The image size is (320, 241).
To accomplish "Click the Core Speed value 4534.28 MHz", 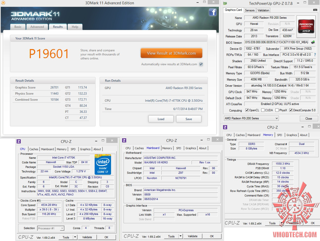I will tap(49, 205).
